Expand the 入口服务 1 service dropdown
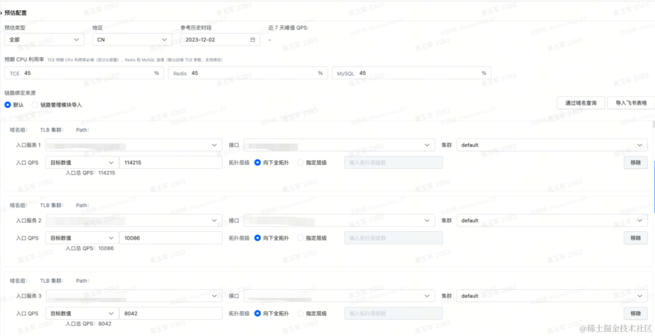 click(133, 145)
